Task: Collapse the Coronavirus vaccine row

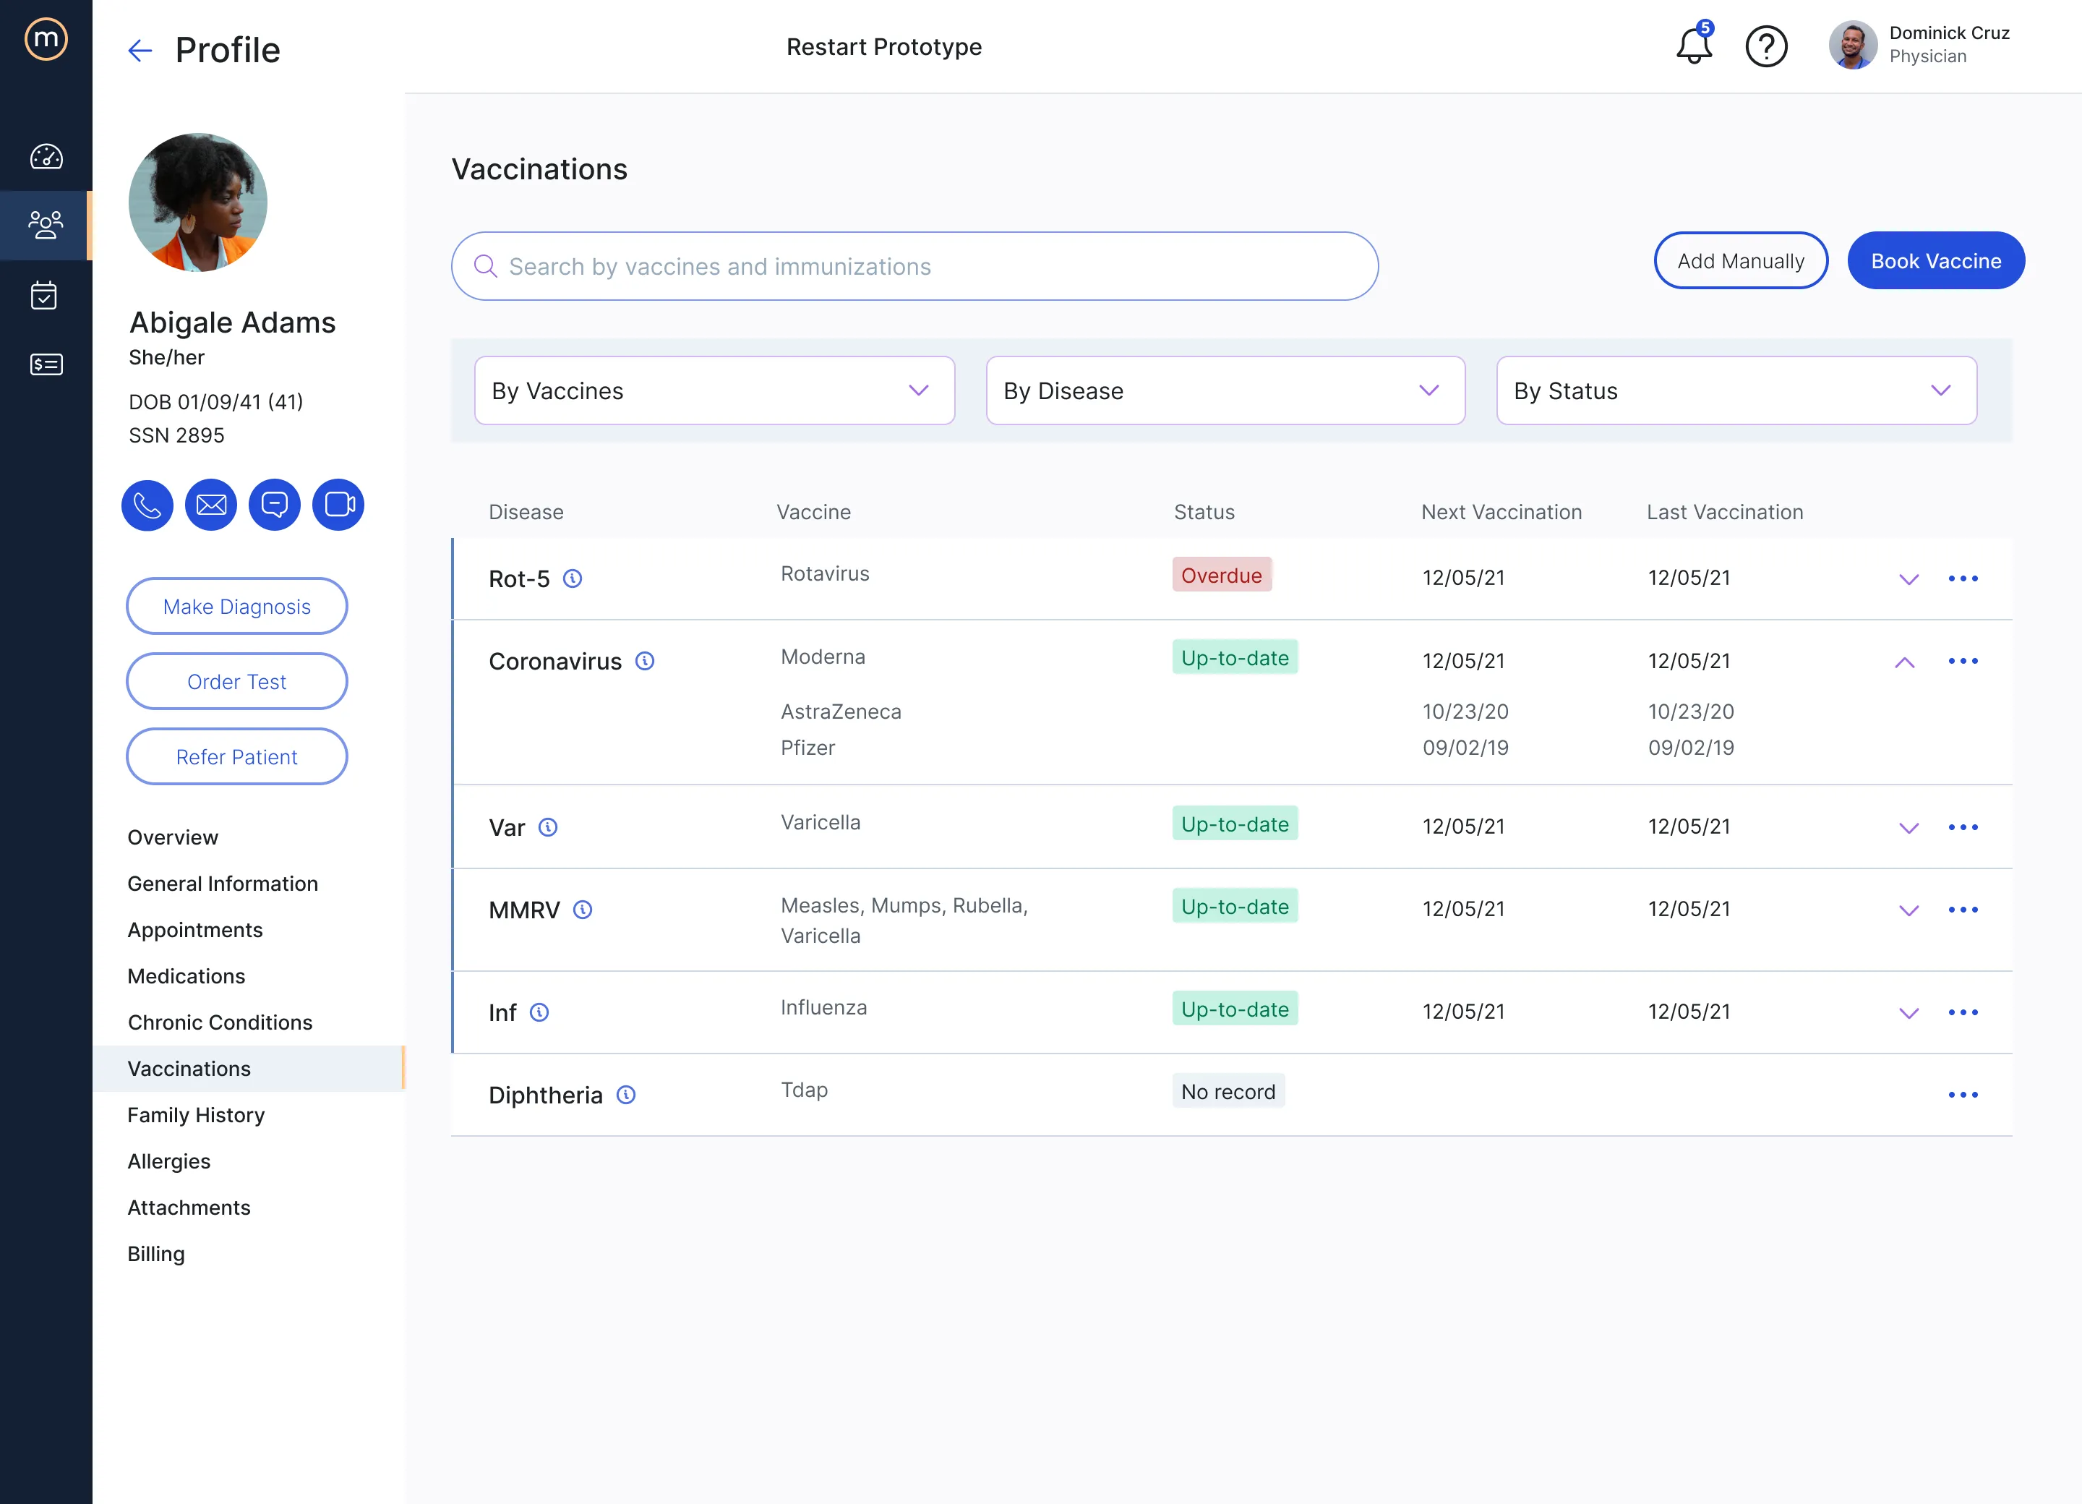Action: coord(1905,662)
